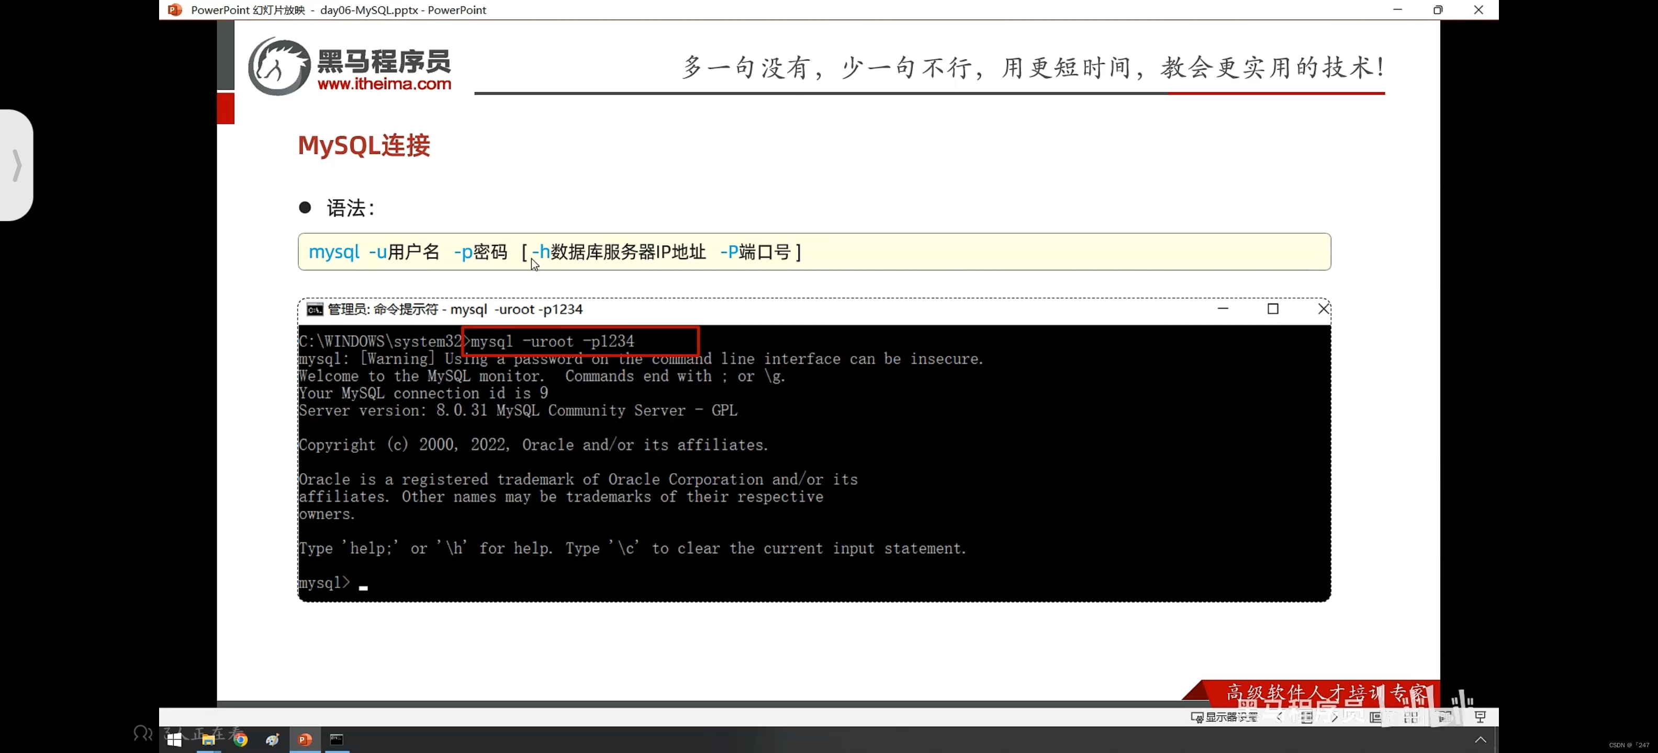Open the Paint app taskbar icon
This screenshot has height=753, width=1658.
tap(272, 739)
